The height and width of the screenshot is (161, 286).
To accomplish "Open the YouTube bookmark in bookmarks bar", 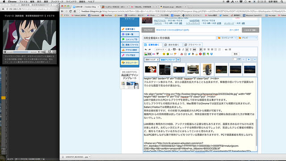I will pyautogui.click(x=107, y=15).
